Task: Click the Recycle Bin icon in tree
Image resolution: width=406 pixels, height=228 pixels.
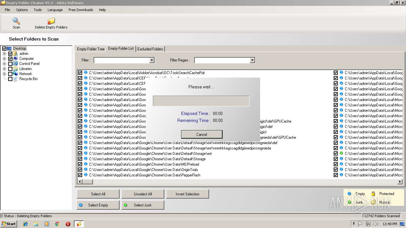Action: (16, 79)
